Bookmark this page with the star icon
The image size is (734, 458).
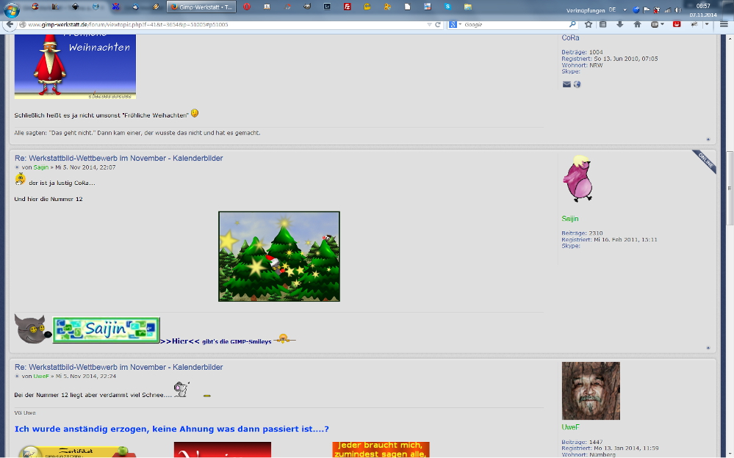[589, 24]
